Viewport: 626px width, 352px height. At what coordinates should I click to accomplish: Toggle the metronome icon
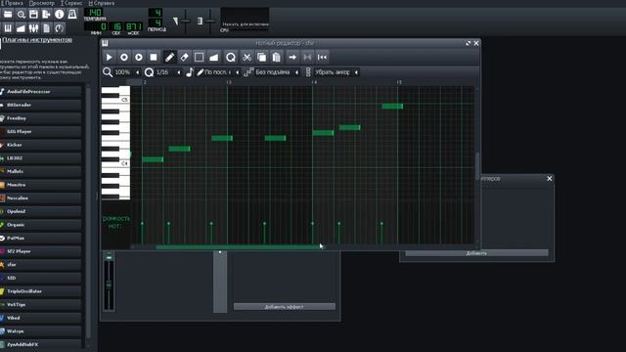click(x=71, y=15)
